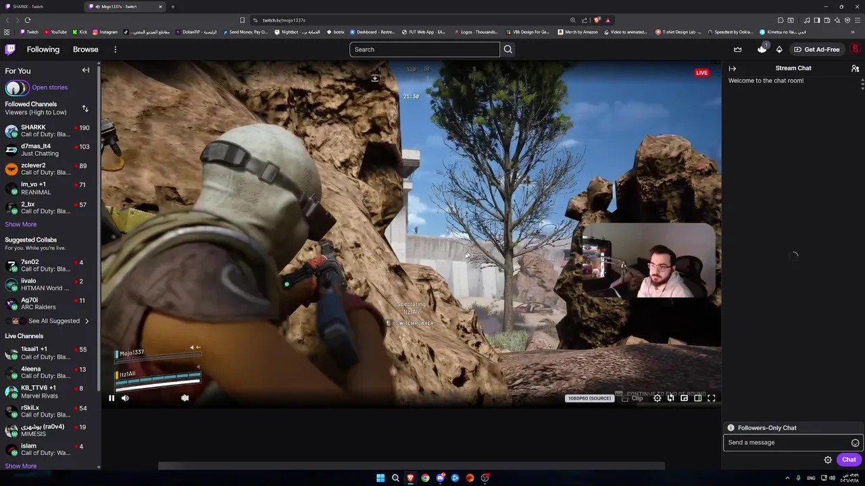Collapse the Stream Chat panel
The image size is (865, 486).
pyautogui.click(x=732, y=68)
